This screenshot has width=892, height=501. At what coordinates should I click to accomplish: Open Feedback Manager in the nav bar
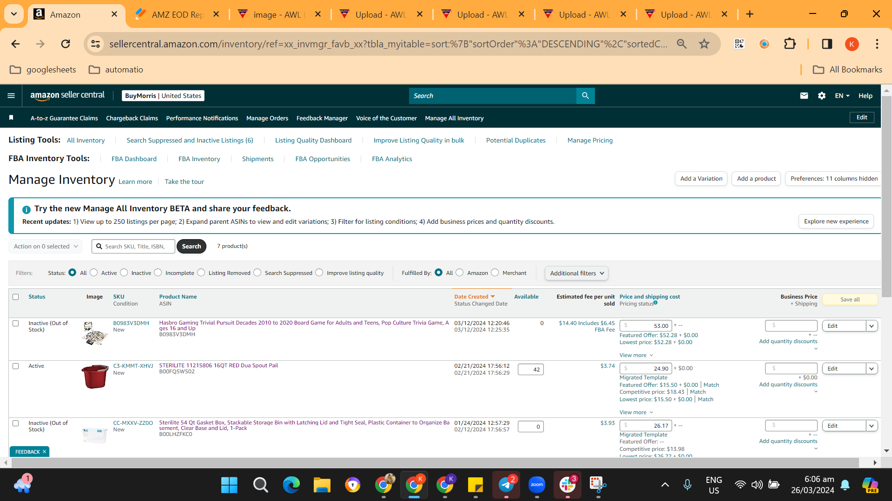(x=322, y=118)
